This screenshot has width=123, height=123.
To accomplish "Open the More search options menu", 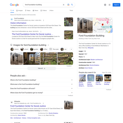I will point(51,10).
